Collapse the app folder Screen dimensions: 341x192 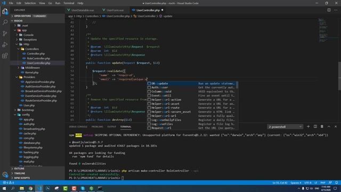pyautogui.click(x=37, y=30)
